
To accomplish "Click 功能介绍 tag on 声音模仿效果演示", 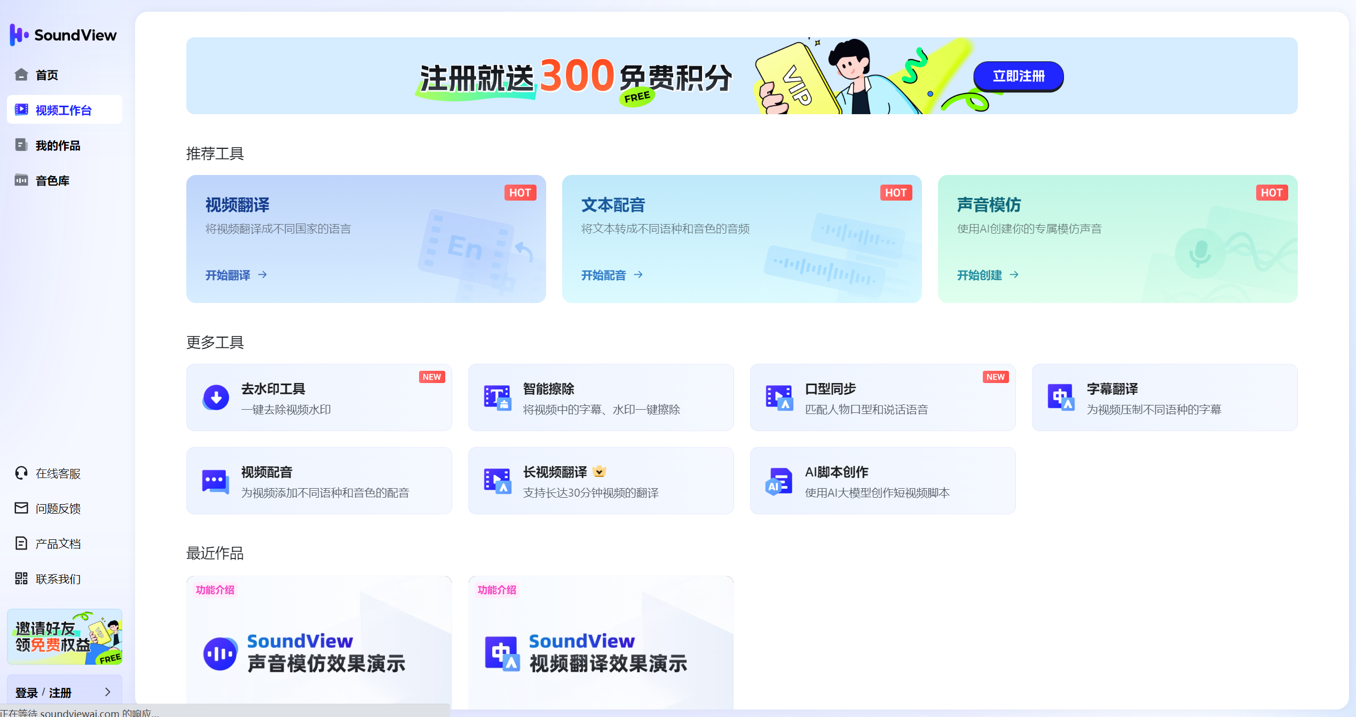I will [215, 590].
